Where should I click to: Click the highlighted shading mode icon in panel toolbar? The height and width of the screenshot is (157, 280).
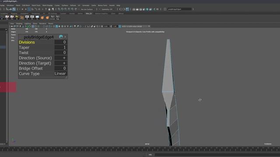pos(57,26)
